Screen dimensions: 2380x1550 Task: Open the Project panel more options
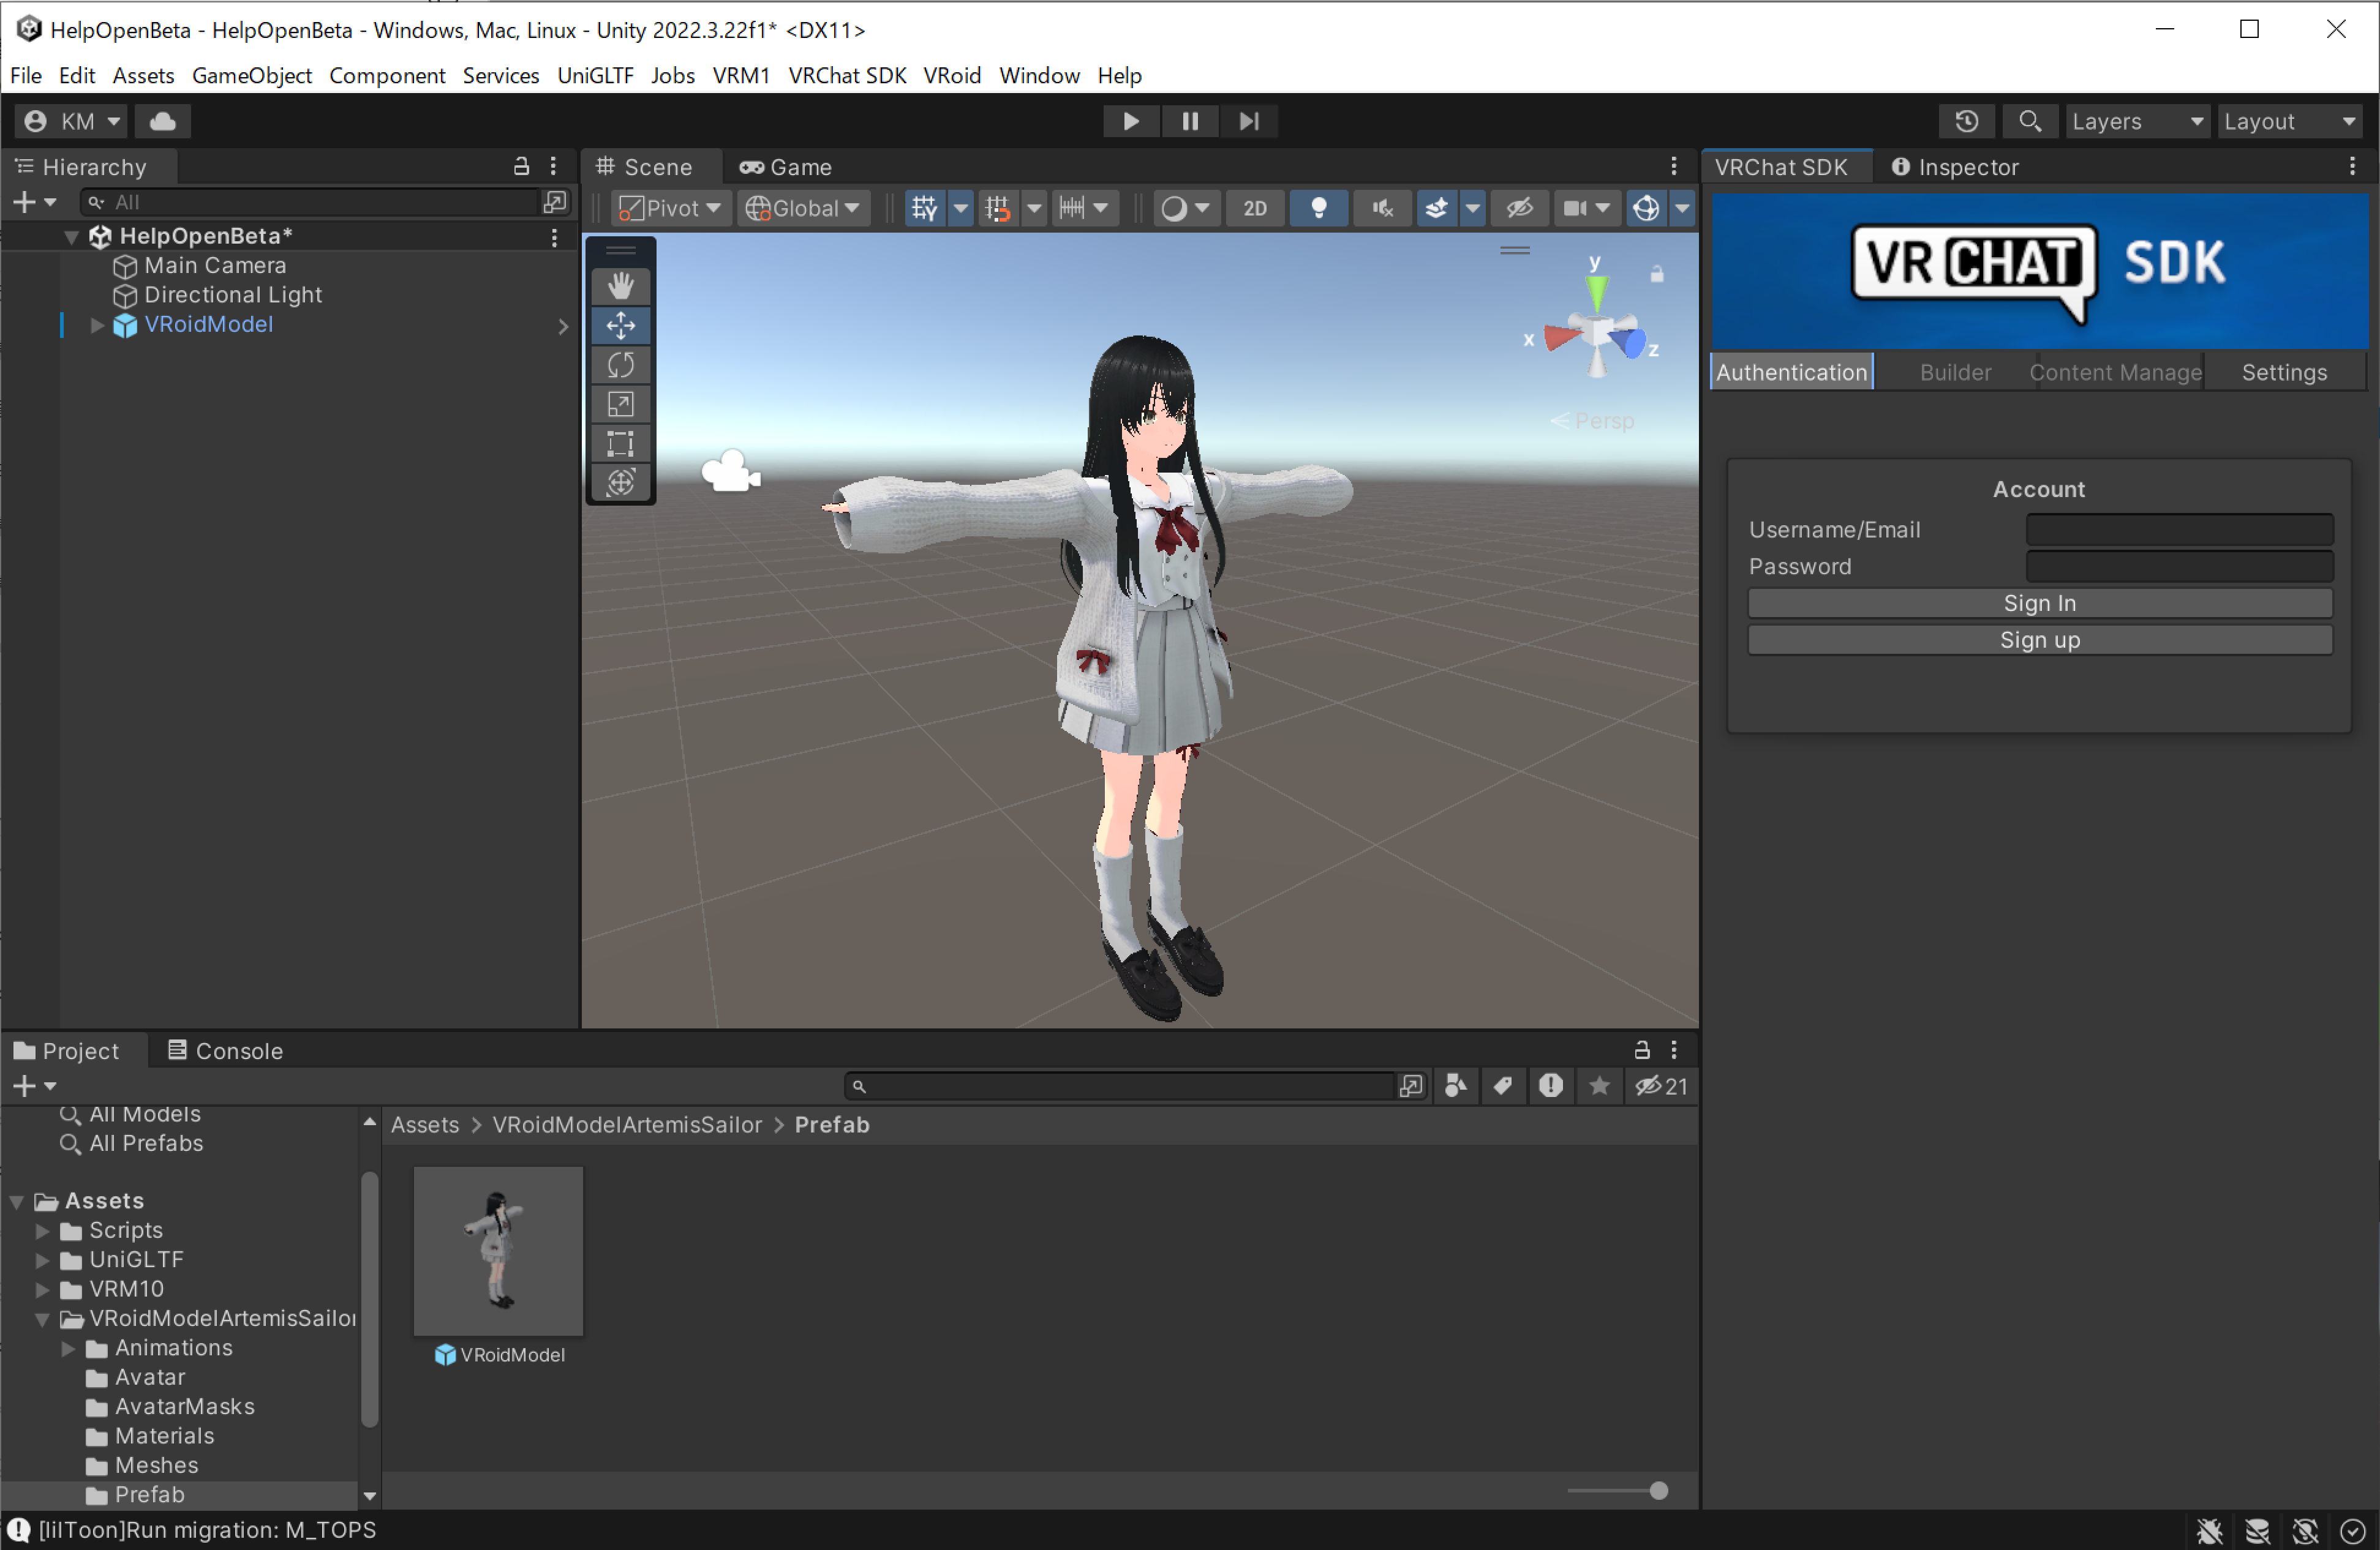pyautogui.click(x=1674, y=1050)
